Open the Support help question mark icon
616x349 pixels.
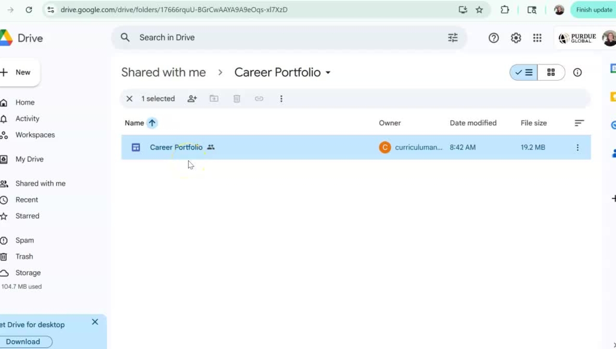coord(494,38)
